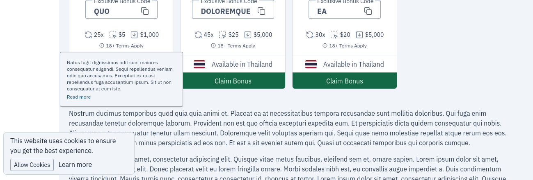Copy the EA bonus code
The width and height of the screenshot is (533, 180).
(x=368, y=11)
